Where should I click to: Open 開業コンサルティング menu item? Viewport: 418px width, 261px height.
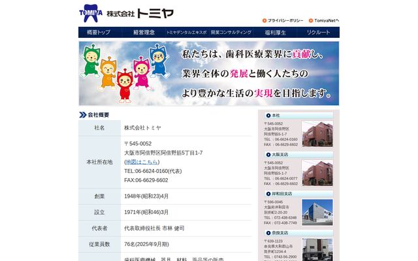pos(231,32)
